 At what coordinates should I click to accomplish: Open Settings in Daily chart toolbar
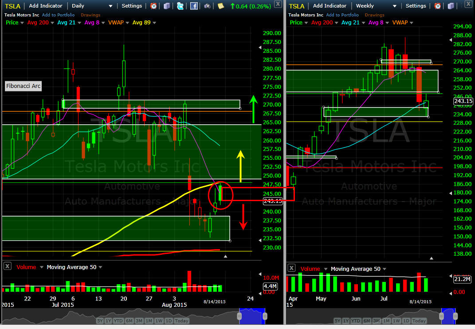[x=132, y=6]
